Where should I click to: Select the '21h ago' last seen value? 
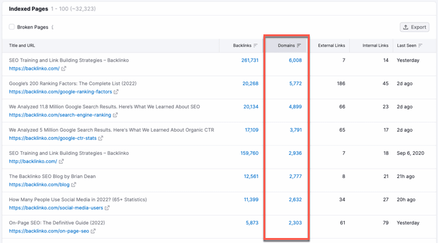(405, 176)
